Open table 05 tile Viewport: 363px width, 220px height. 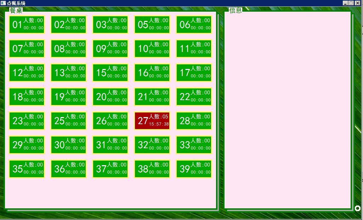tap(152, 24)
